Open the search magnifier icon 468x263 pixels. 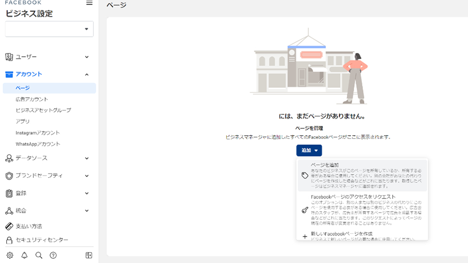coord(39,255)
